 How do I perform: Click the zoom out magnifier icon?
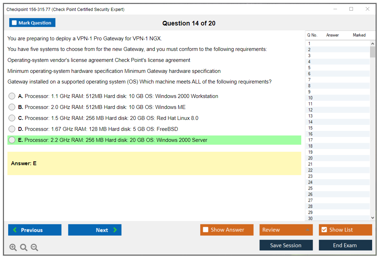tap(34, 248)
